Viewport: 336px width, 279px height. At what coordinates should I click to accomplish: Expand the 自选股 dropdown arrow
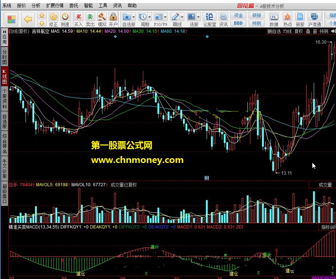(133, 17)
